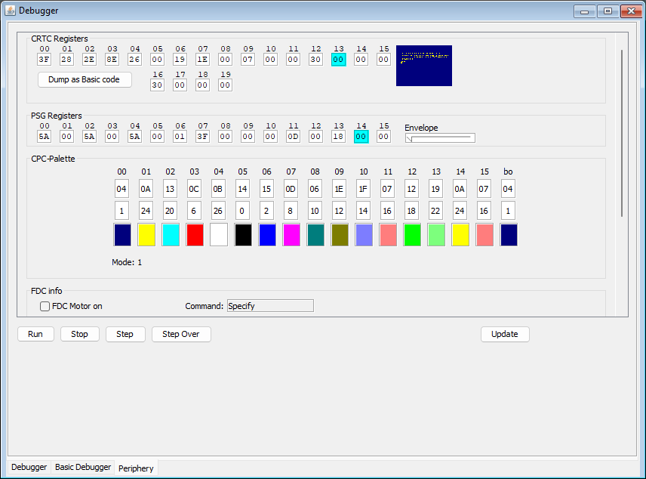Click the Stop button
This screenshot has height=479, width=646.
(x=79, y=334)
